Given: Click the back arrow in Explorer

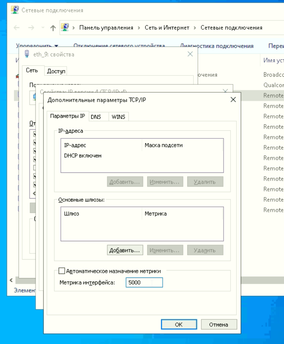Looking at the screenshot, I should pos(16,28).
